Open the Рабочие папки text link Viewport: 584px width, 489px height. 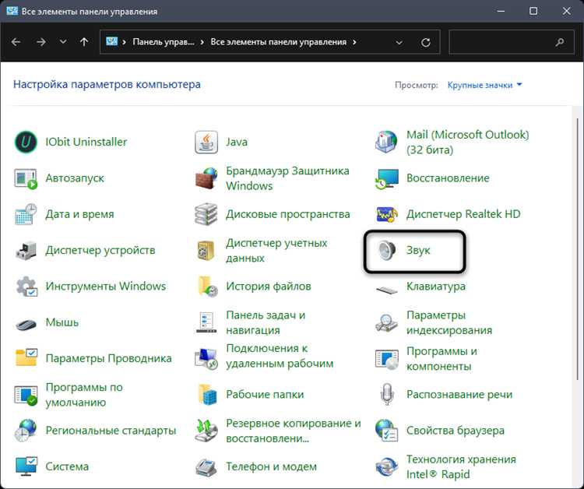coord(265,395)
